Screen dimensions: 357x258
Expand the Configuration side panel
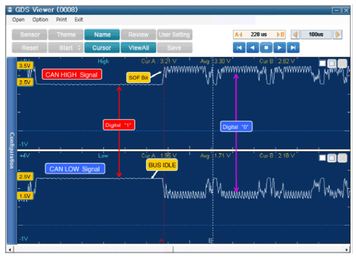[12, 151]
